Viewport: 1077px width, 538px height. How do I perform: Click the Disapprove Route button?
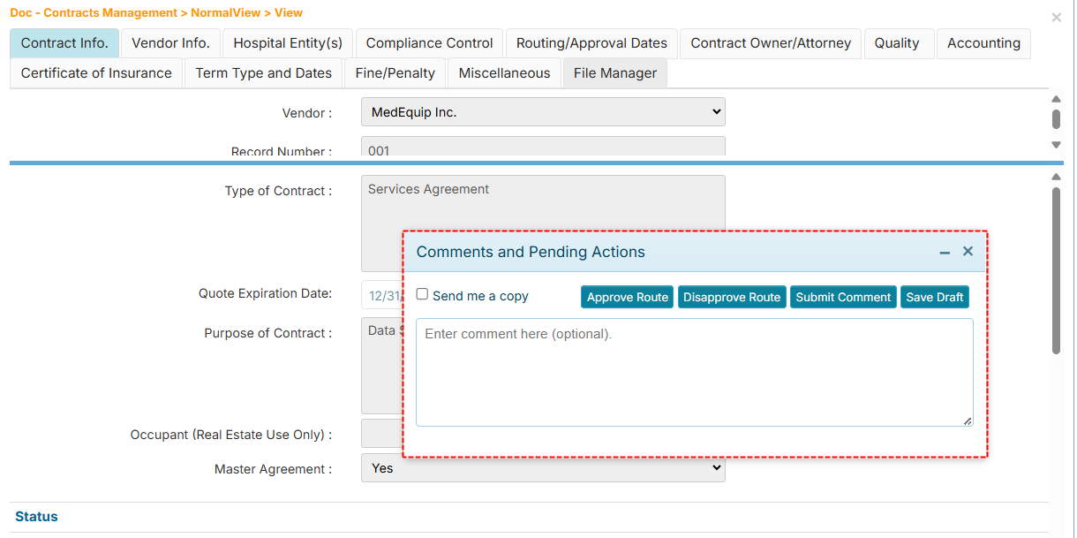[732, 297]
